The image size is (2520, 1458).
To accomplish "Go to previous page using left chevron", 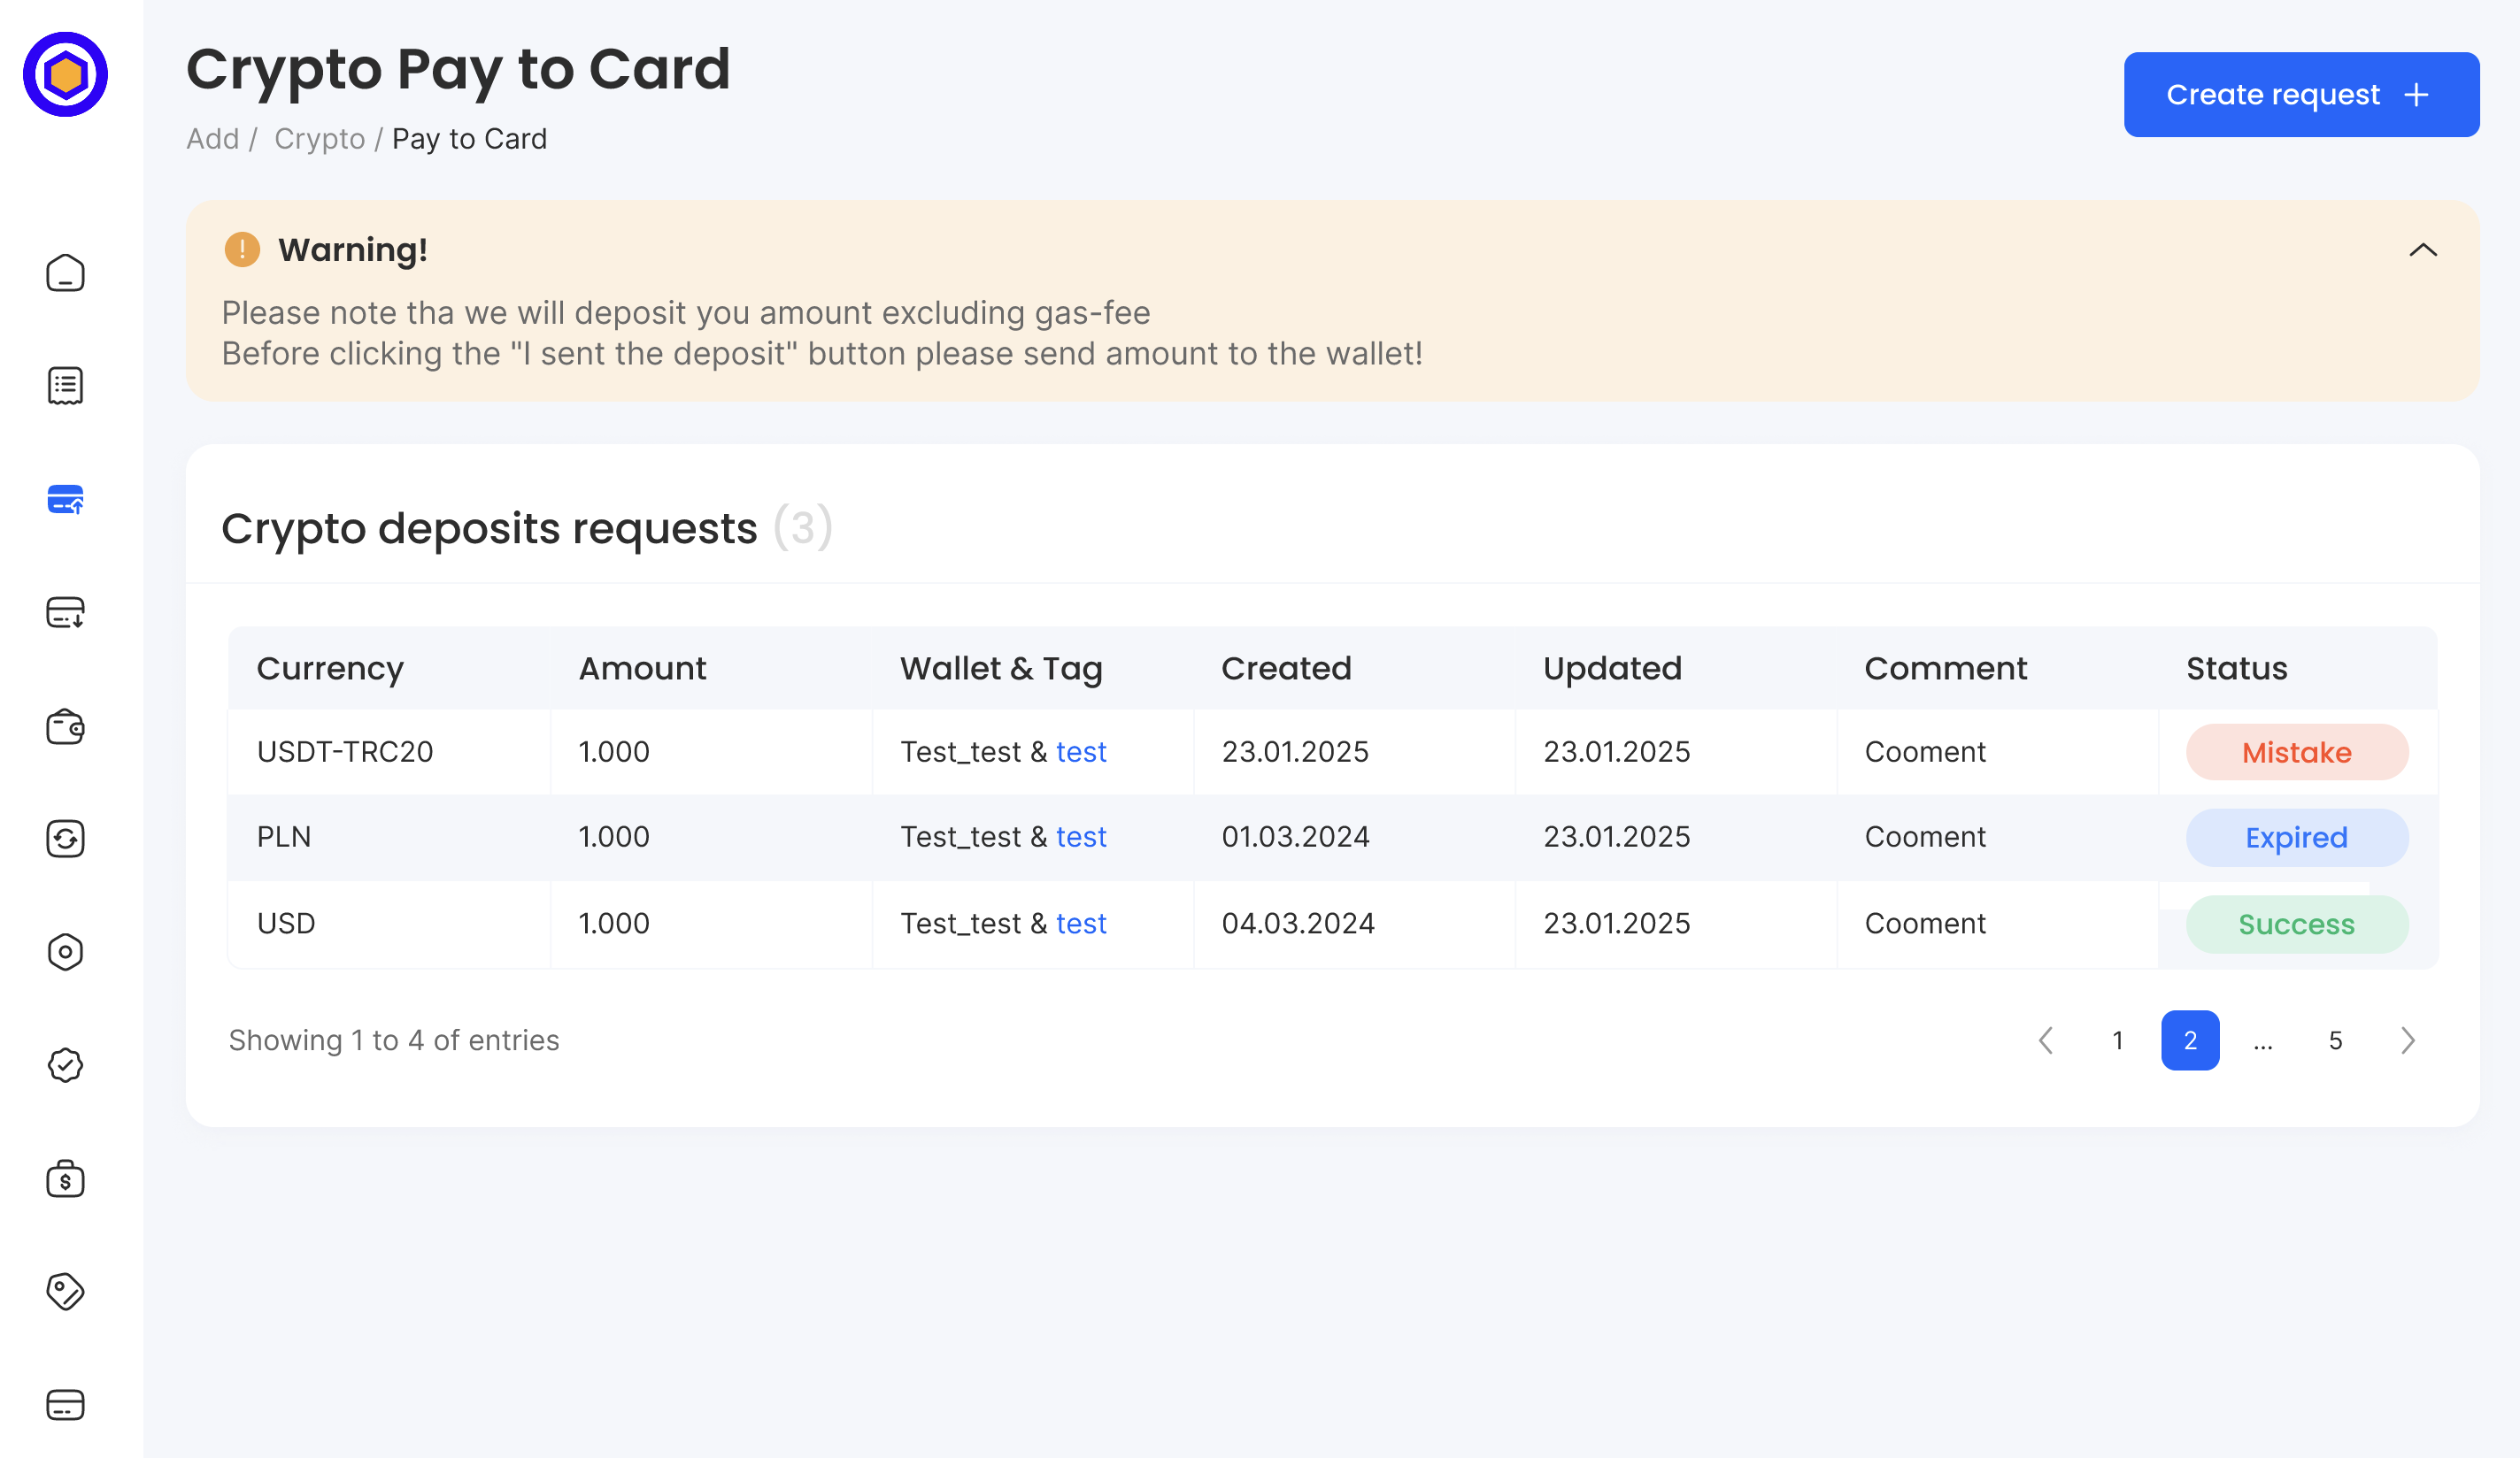I will [2045, 1040].
